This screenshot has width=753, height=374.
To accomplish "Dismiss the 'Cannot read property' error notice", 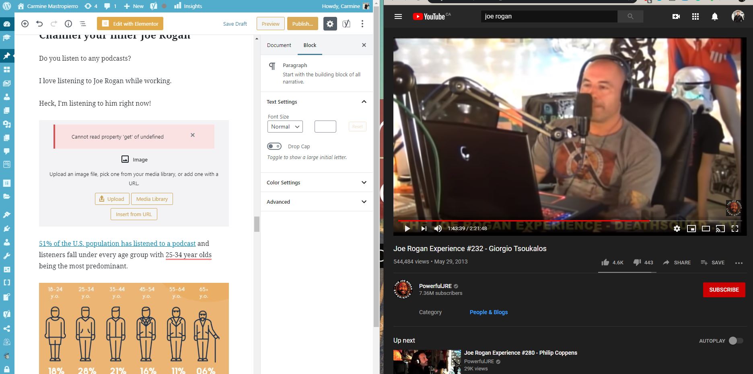I will point(193,135).
